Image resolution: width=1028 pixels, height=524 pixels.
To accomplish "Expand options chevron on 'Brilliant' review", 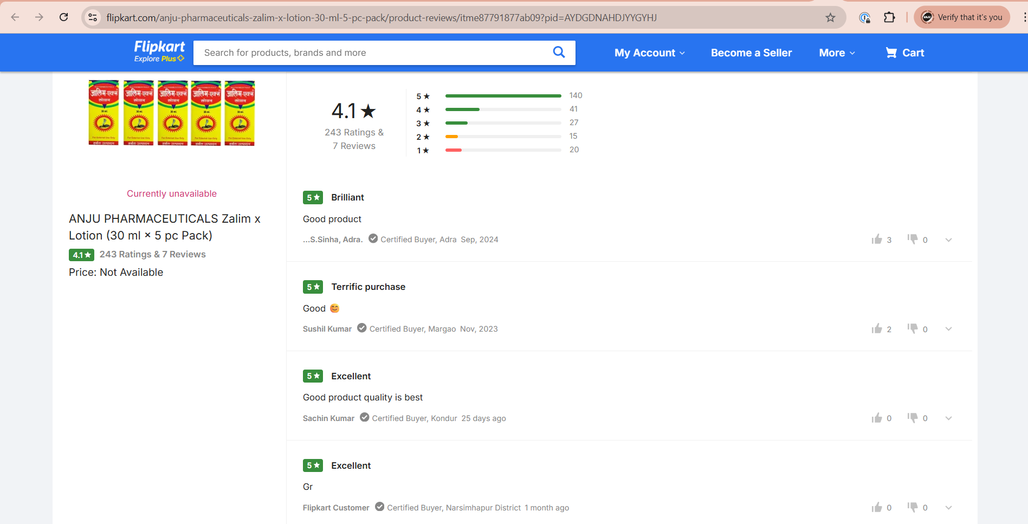I will coord(948,240).
